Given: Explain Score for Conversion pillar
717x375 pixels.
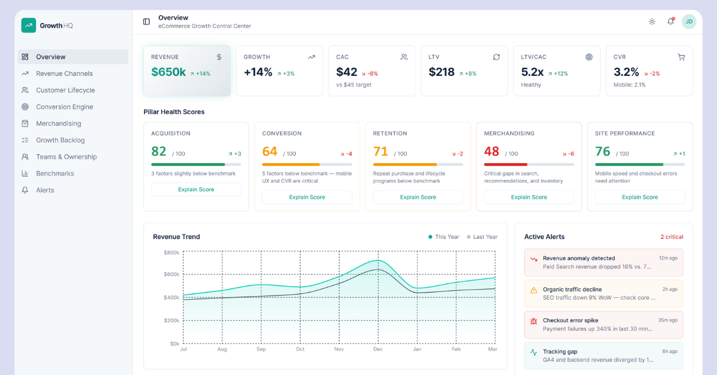Looking at the screenshot, I should coord(307,197).
